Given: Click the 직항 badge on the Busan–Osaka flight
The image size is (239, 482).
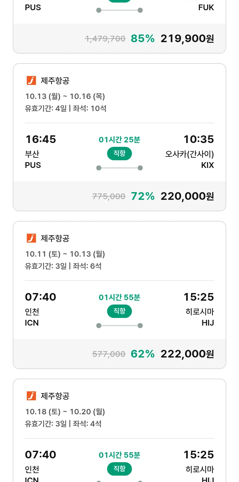Looking at the screenshot, I should tap(119, 154).
